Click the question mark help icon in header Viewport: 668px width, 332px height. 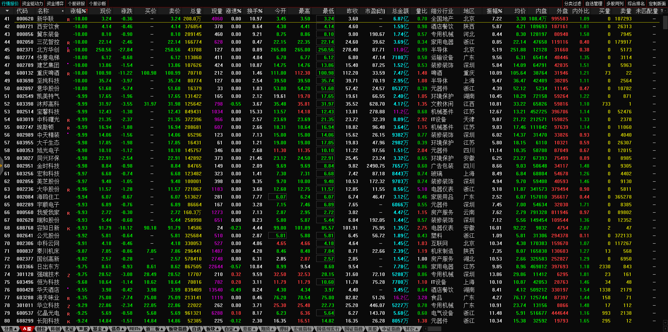coord(662,11)
